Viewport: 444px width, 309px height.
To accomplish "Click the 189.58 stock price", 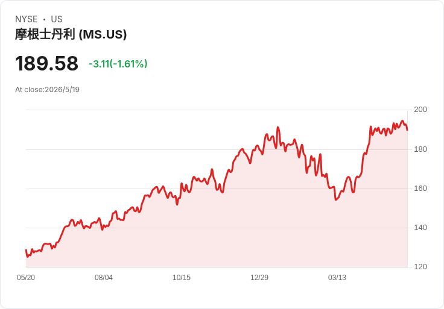I will (46, 63).
